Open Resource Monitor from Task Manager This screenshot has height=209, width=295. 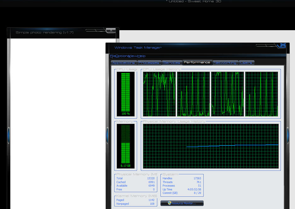click(x=182, y=203)
